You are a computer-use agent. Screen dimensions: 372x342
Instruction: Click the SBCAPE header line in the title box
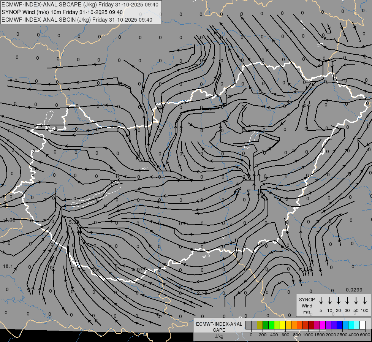click(80, 5)
